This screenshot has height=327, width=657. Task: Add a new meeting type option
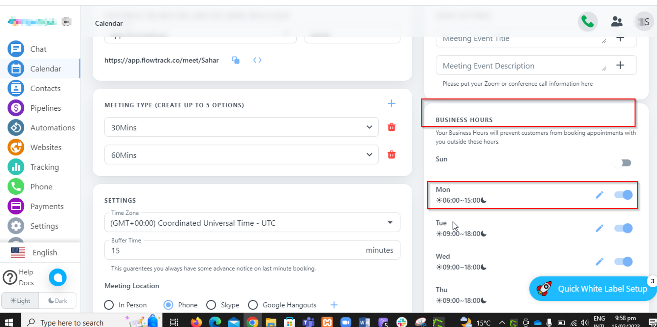point(391,104)
